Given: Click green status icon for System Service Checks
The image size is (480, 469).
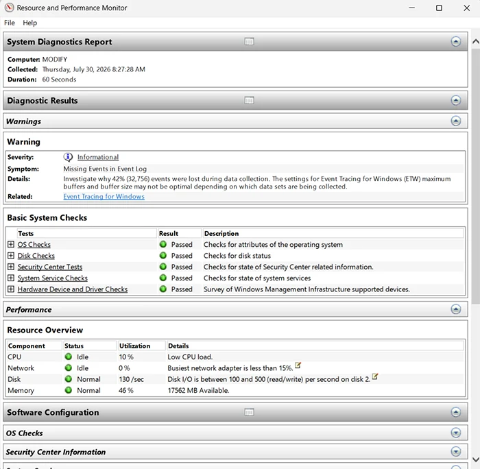Looking at the screenshot, I should point(163,278).
